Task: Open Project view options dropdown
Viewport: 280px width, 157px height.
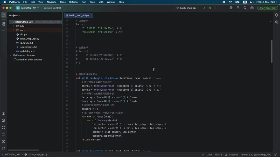Action: click(x=15, y=15)
